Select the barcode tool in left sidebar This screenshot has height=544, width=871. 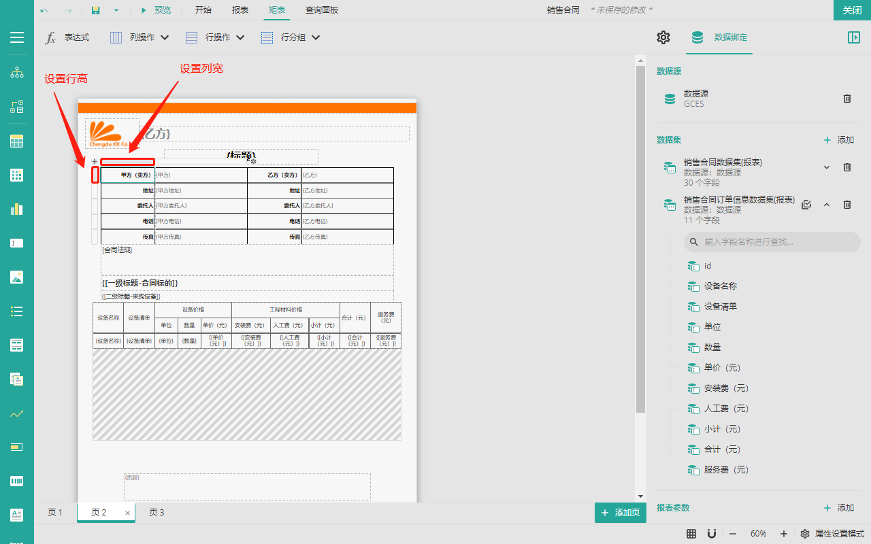[17, 481]
